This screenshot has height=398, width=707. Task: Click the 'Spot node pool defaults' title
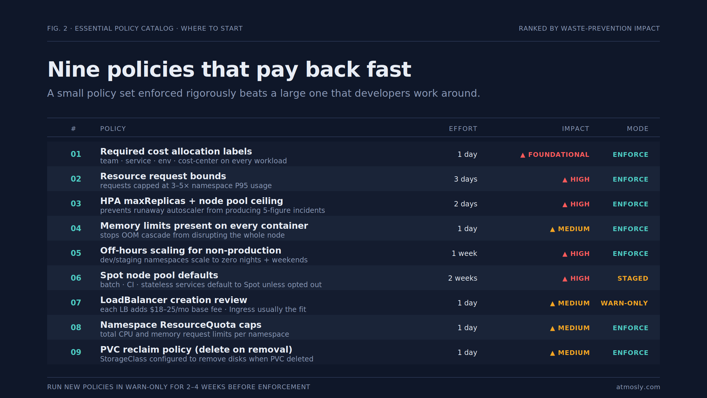(x=159, y=275)
